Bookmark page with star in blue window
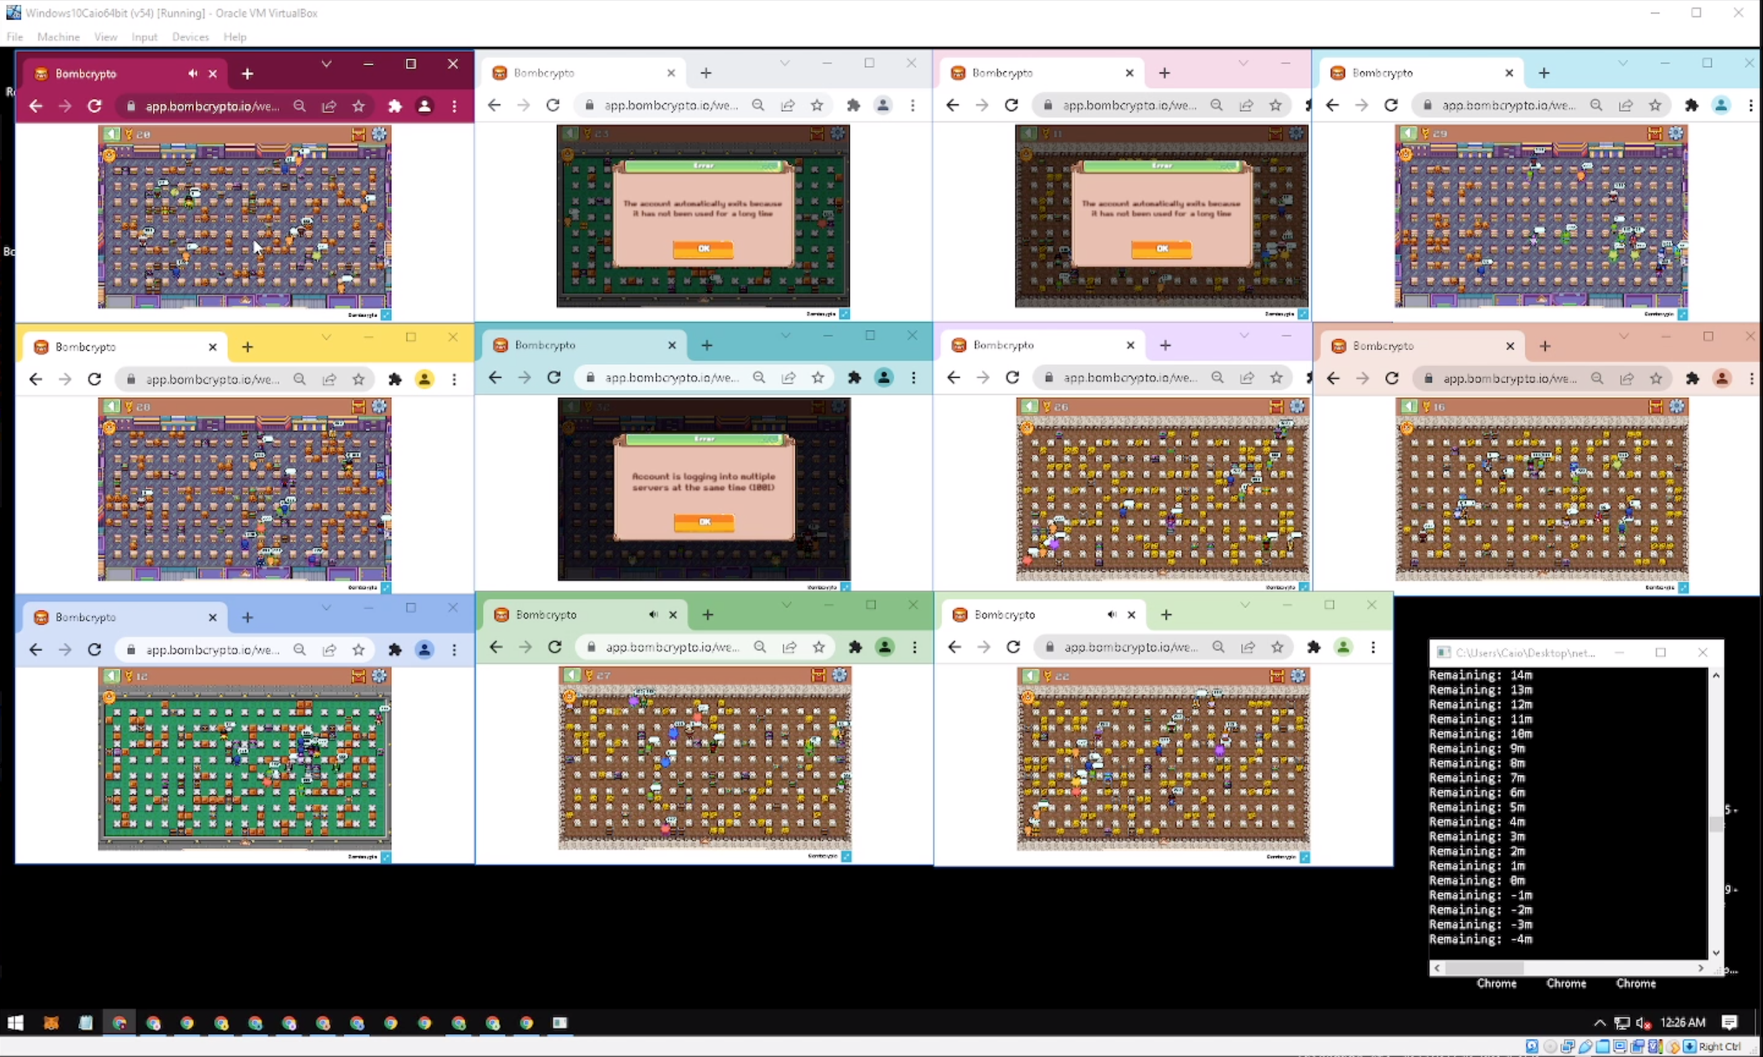Image resolution: width=1763 pixels, height=1057 pixels. (x=358, y=650)
